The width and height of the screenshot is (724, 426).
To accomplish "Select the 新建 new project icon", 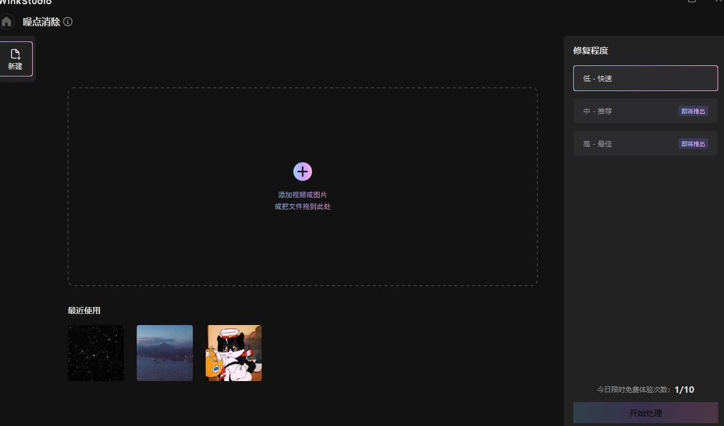I will click(15, 57).
